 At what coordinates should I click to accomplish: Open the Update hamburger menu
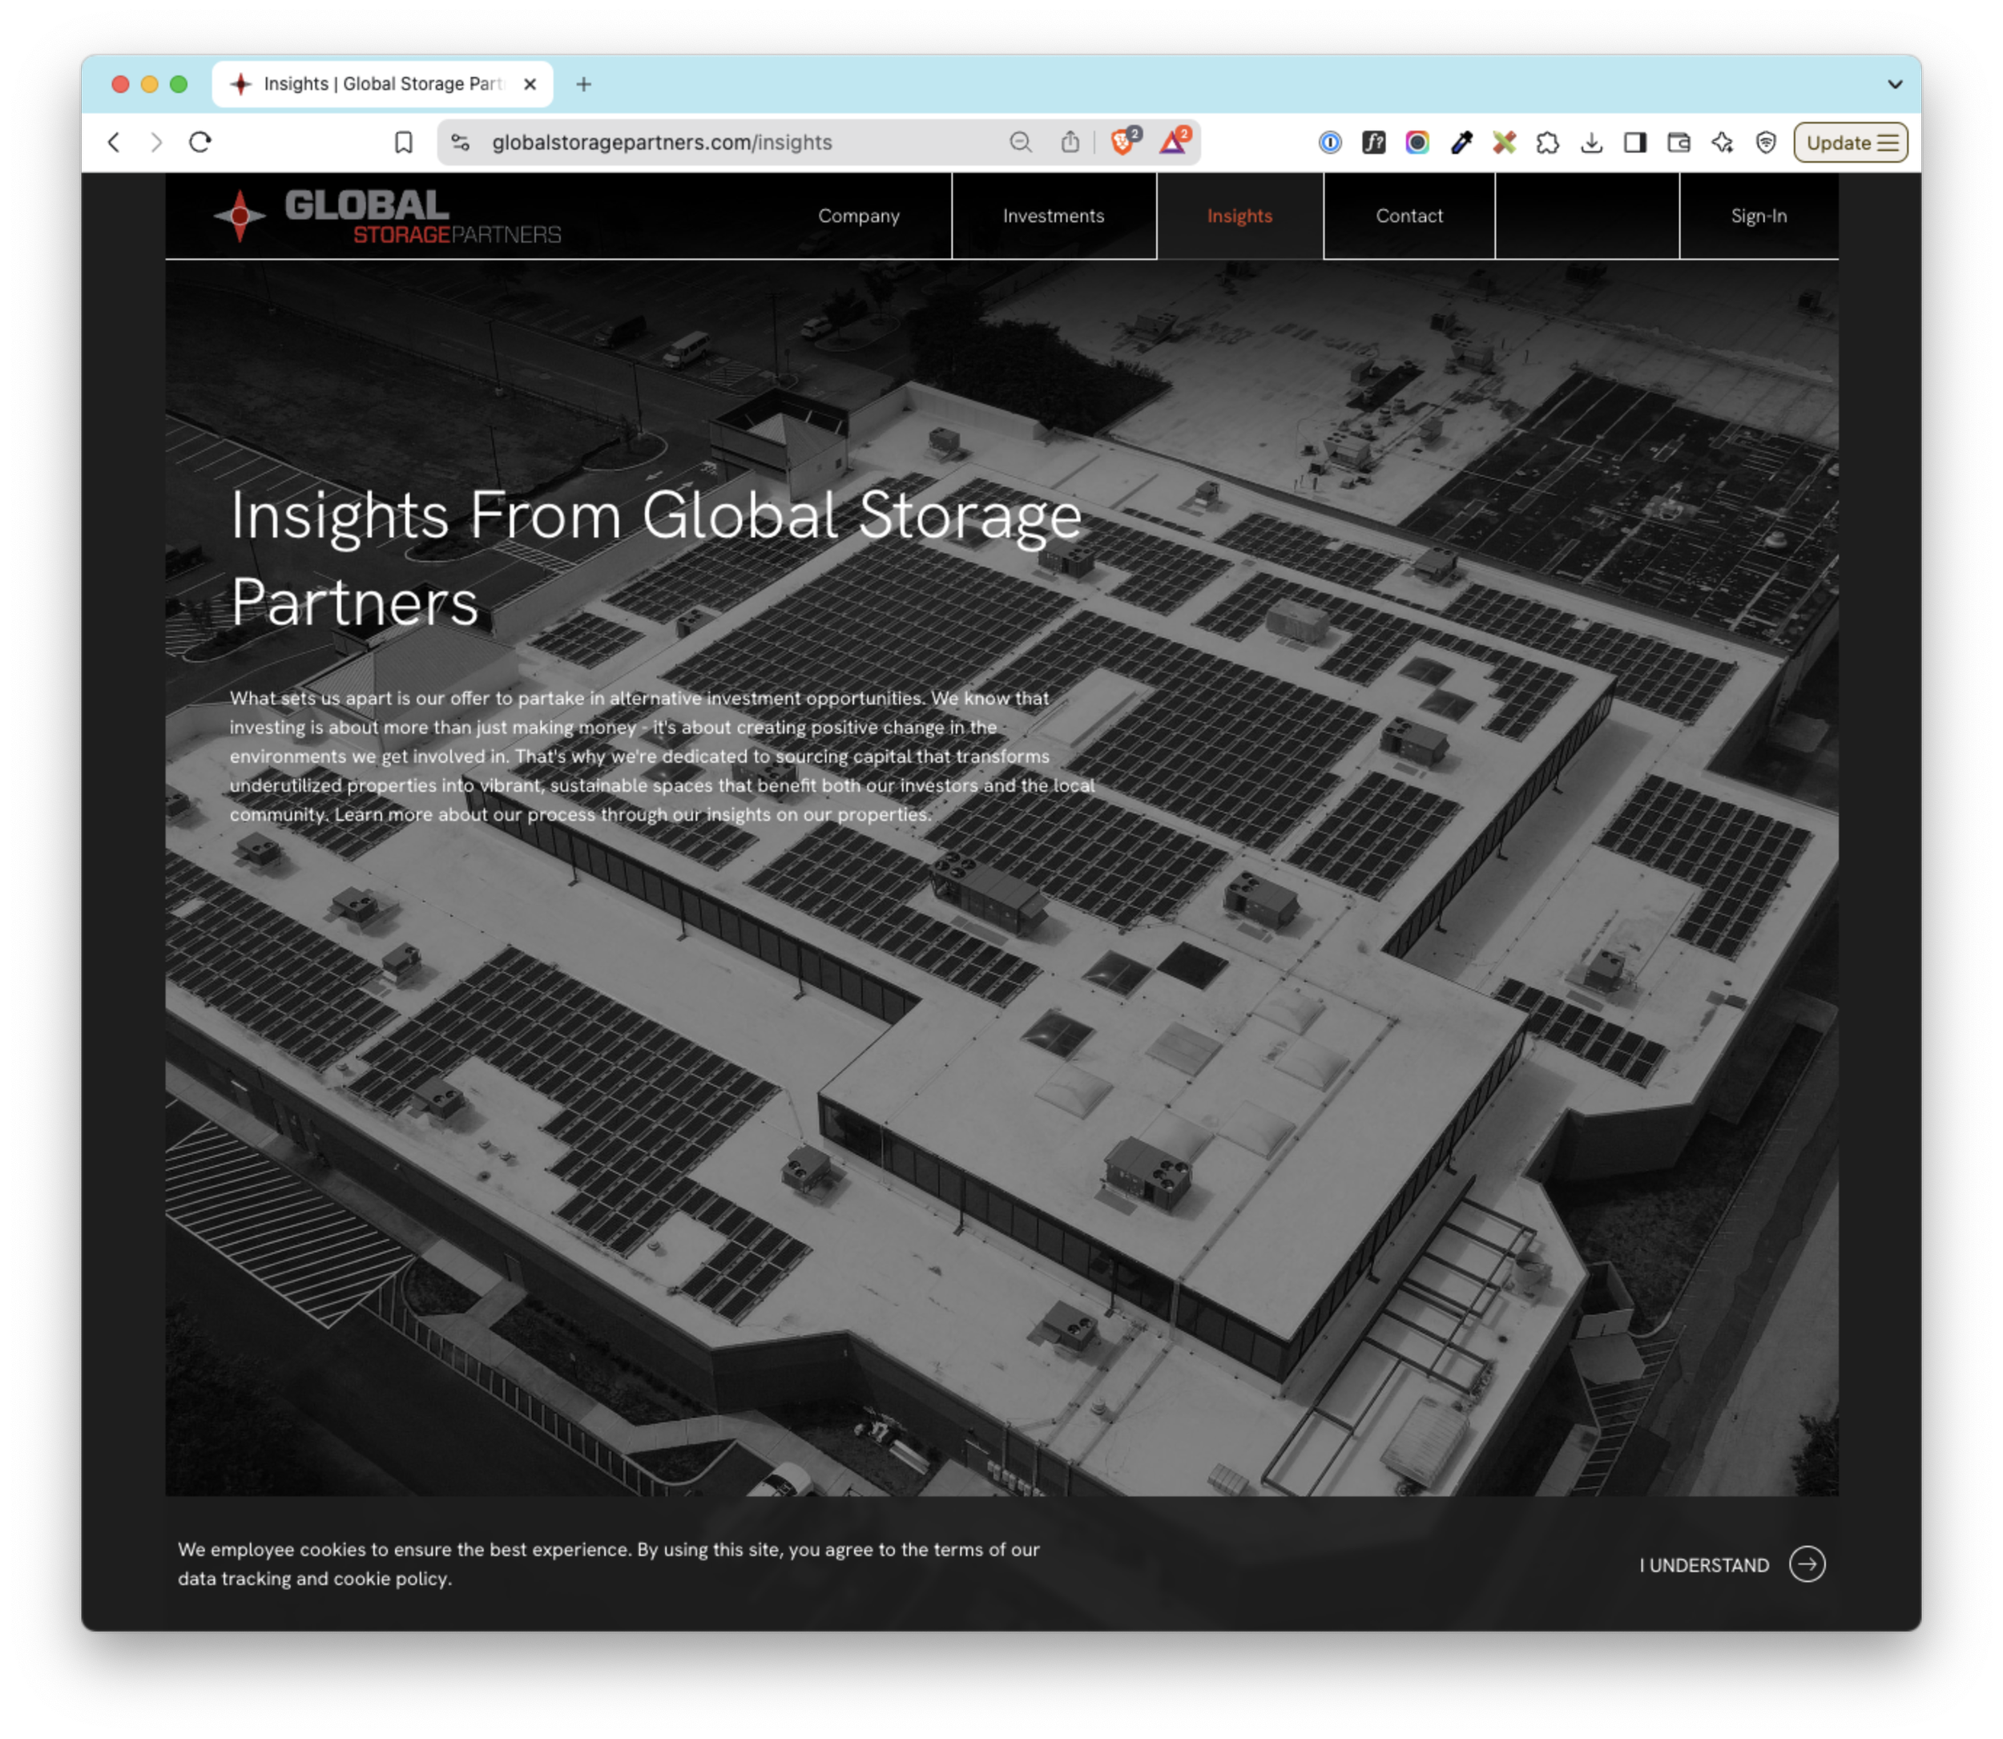tap(1851, 143)
